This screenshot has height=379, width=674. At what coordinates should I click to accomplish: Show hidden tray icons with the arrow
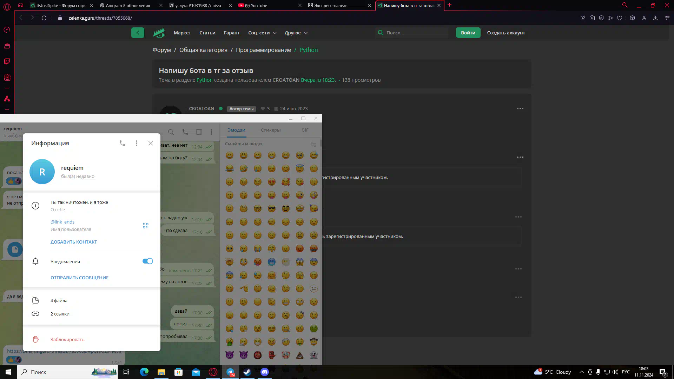[x=581, y=372]
